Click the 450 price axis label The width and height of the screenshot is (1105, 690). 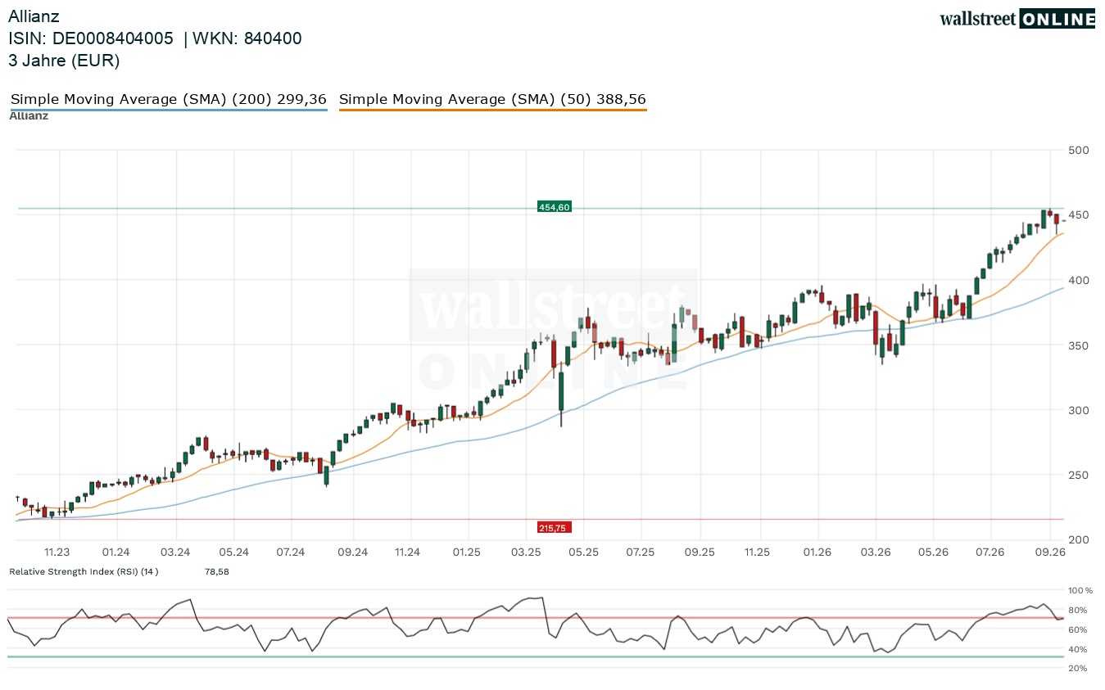(x=1078, y=215)
